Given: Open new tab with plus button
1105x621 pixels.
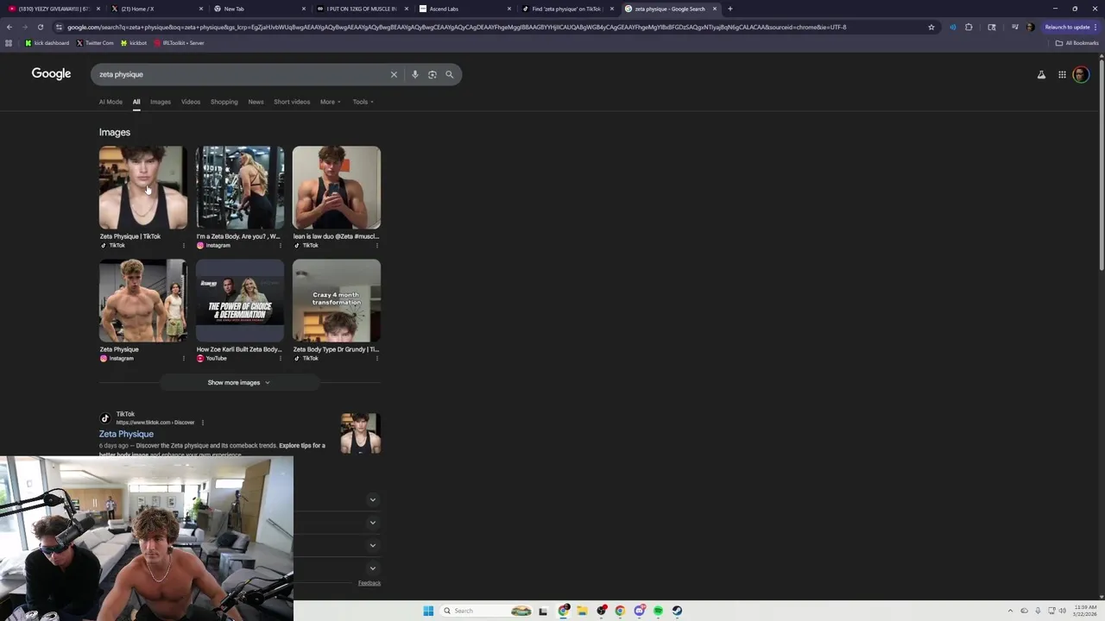Looking at the screenshot, I should 729,9.
